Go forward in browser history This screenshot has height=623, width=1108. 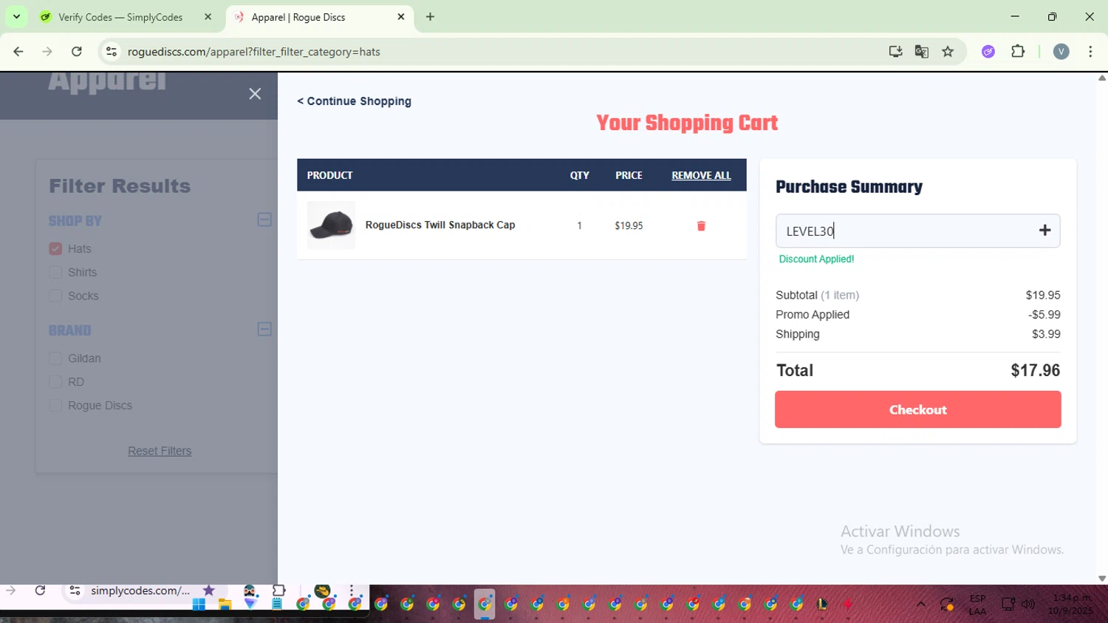pyautogui.click(x=47, y=52)
